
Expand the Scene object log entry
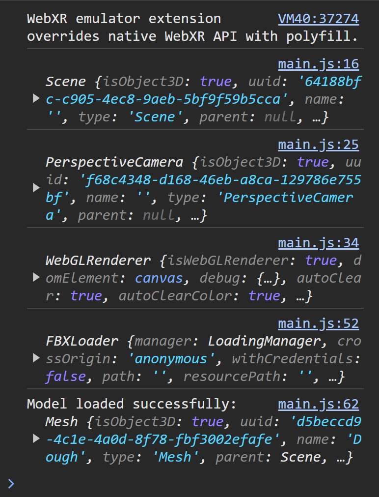point(36,99)
